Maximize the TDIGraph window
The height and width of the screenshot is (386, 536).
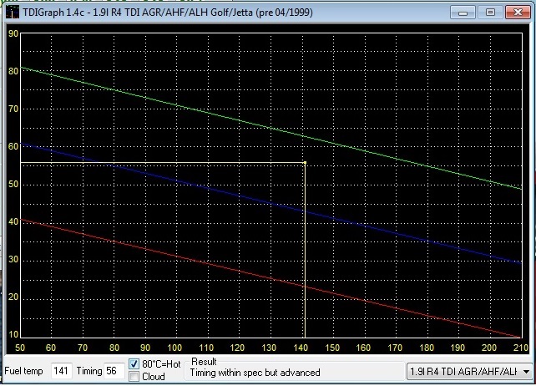[489, 12]
